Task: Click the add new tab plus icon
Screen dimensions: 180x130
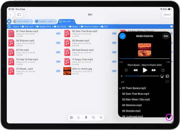Action: [9, 21]
